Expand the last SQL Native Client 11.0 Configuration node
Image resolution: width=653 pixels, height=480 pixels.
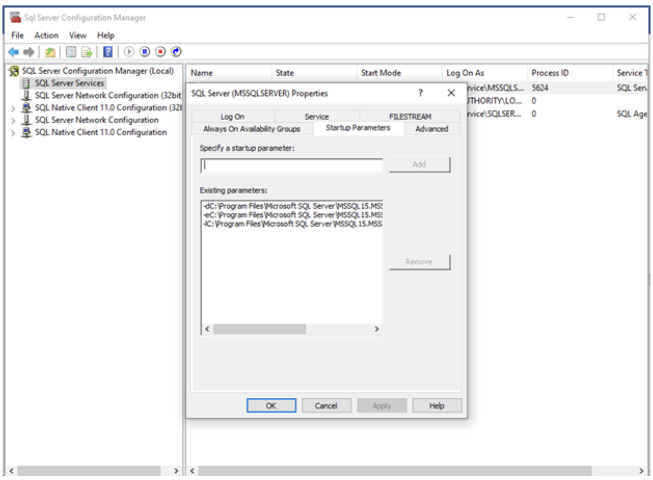click(13, 133)
